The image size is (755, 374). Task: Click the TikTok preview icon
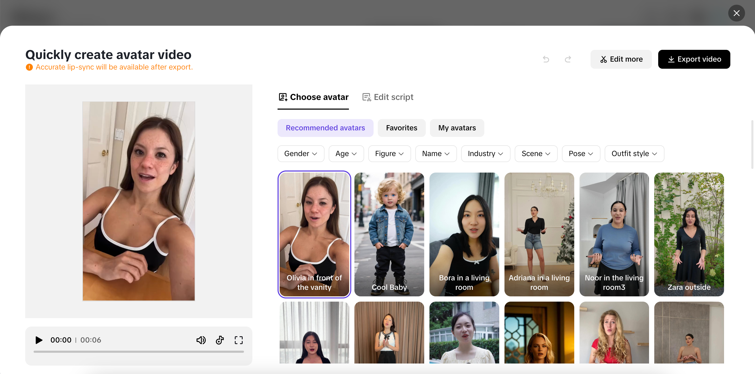(x=220, y=340)
